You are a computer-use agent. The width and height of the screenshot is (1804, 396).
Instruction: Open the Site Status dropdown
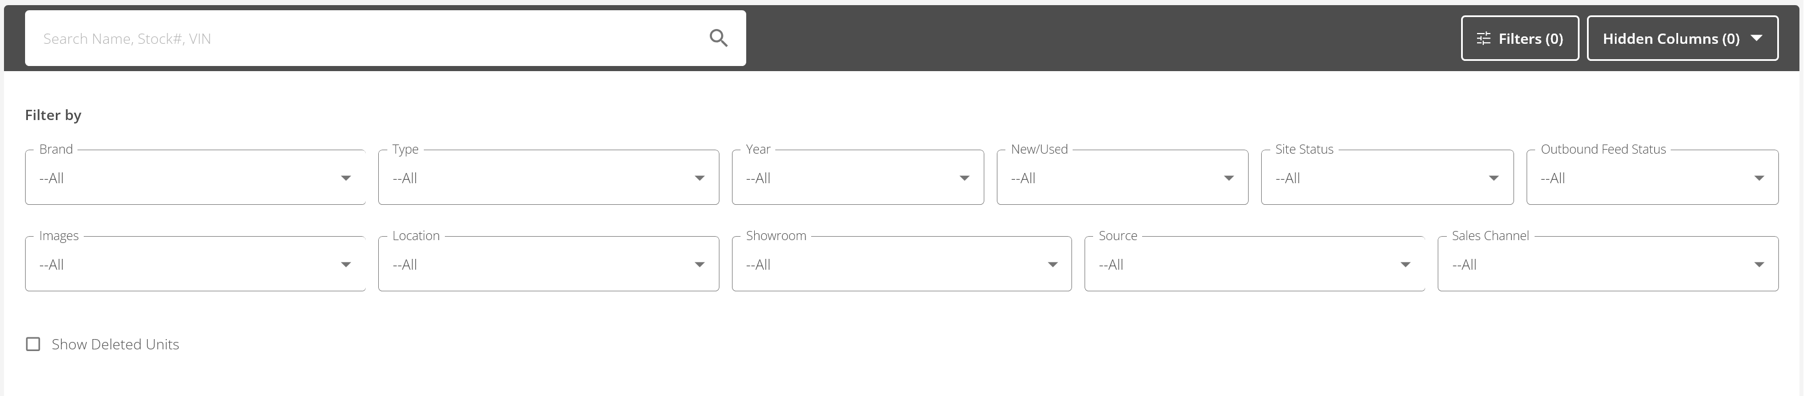click(1386, 177)
